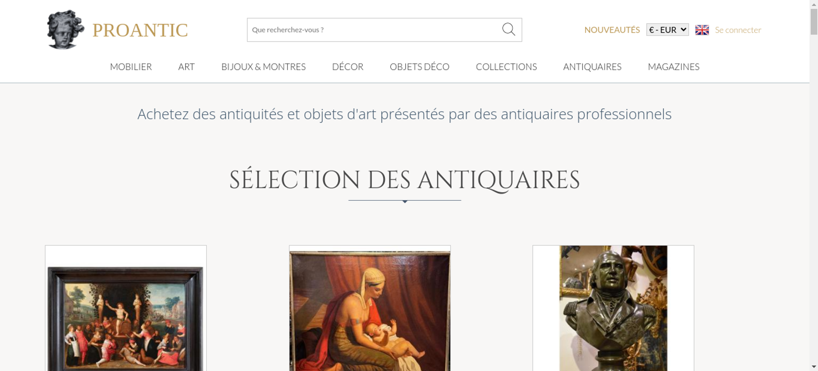Open the MOBILIER menu
Screen dimensions: 818x371
[131, 67]
